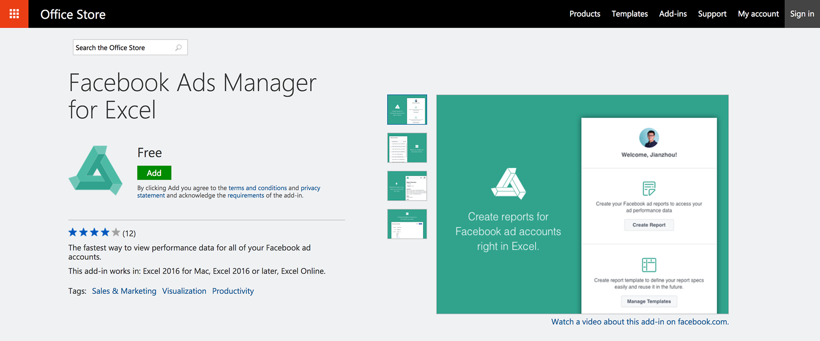The height and width of the screenshot is (341, 820).
Task: Open the Add-ins menu
Action: [673, 14]
